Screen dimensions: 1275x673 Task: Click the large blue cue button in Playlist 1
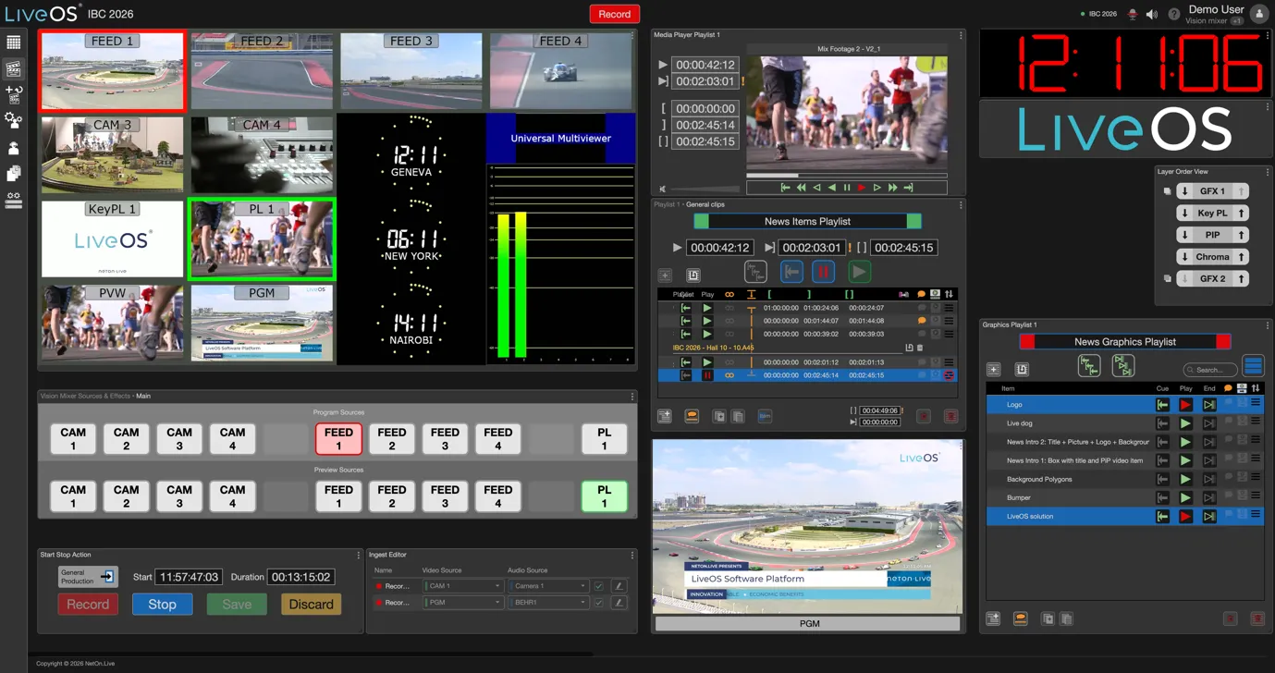[791, 272]
